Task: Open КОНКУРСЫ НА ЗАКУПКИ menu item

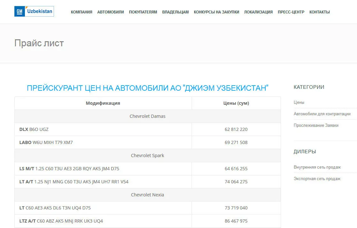Action: coord(216,12)
